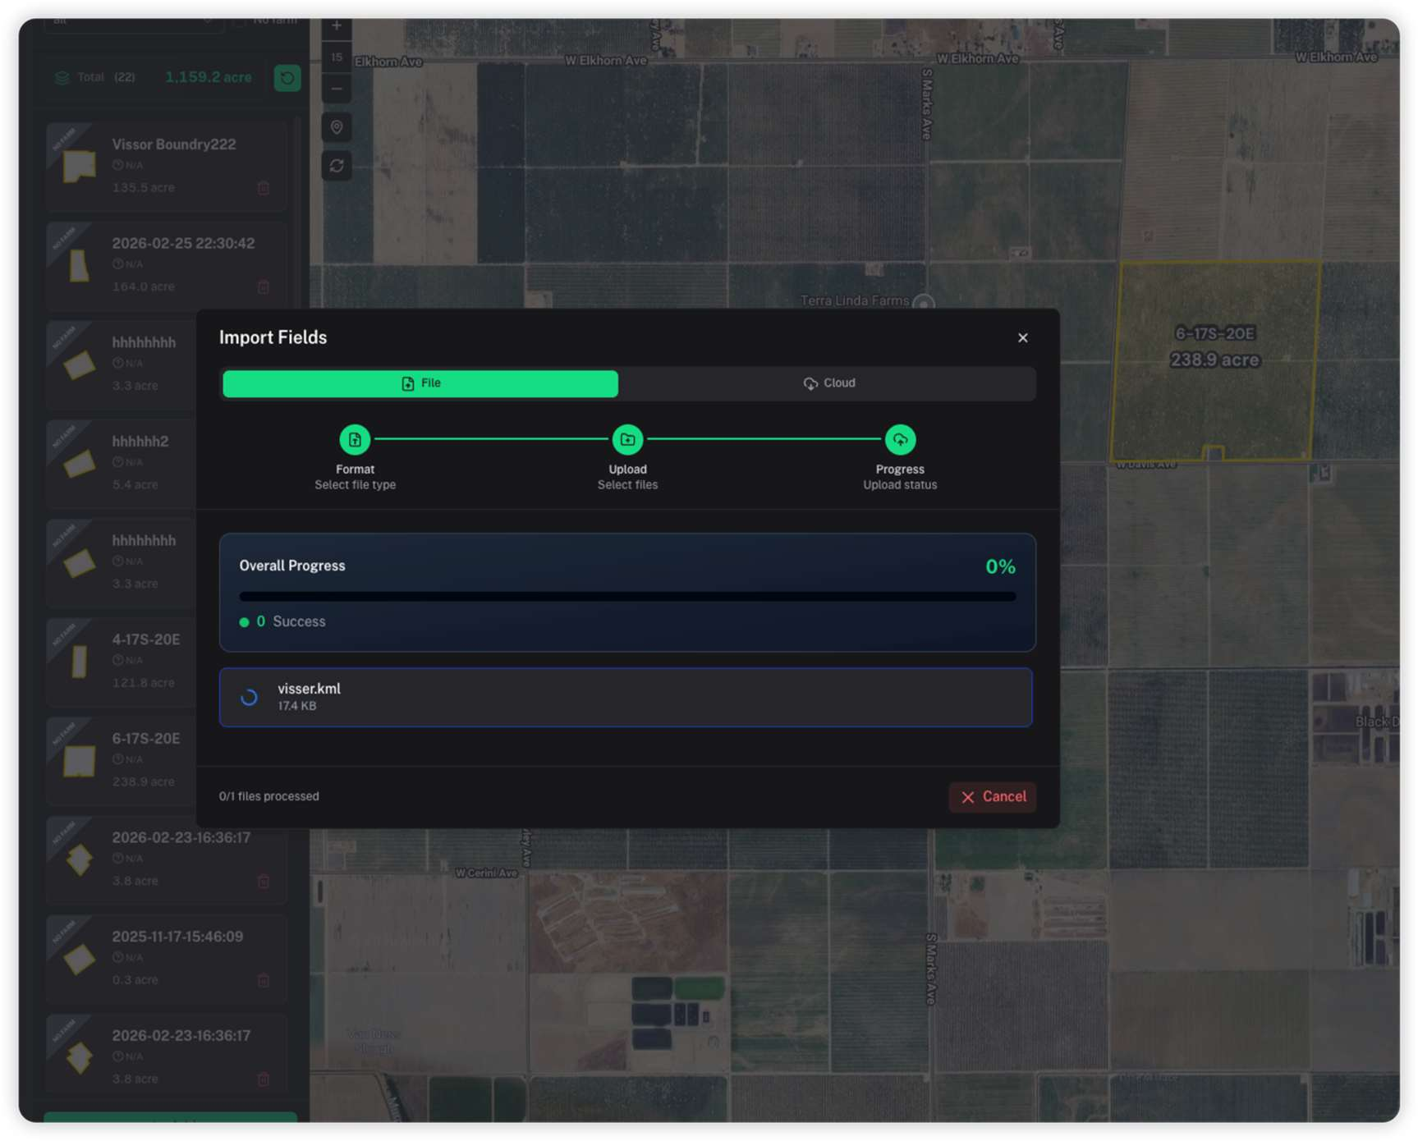Click the Overall Progress bar
This screenshot has width=1418, height=1141.
[x=626, y=597]
